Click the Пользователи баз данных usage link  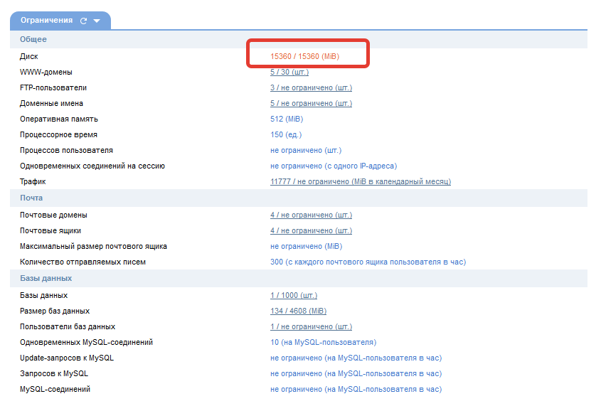point(311,327)
